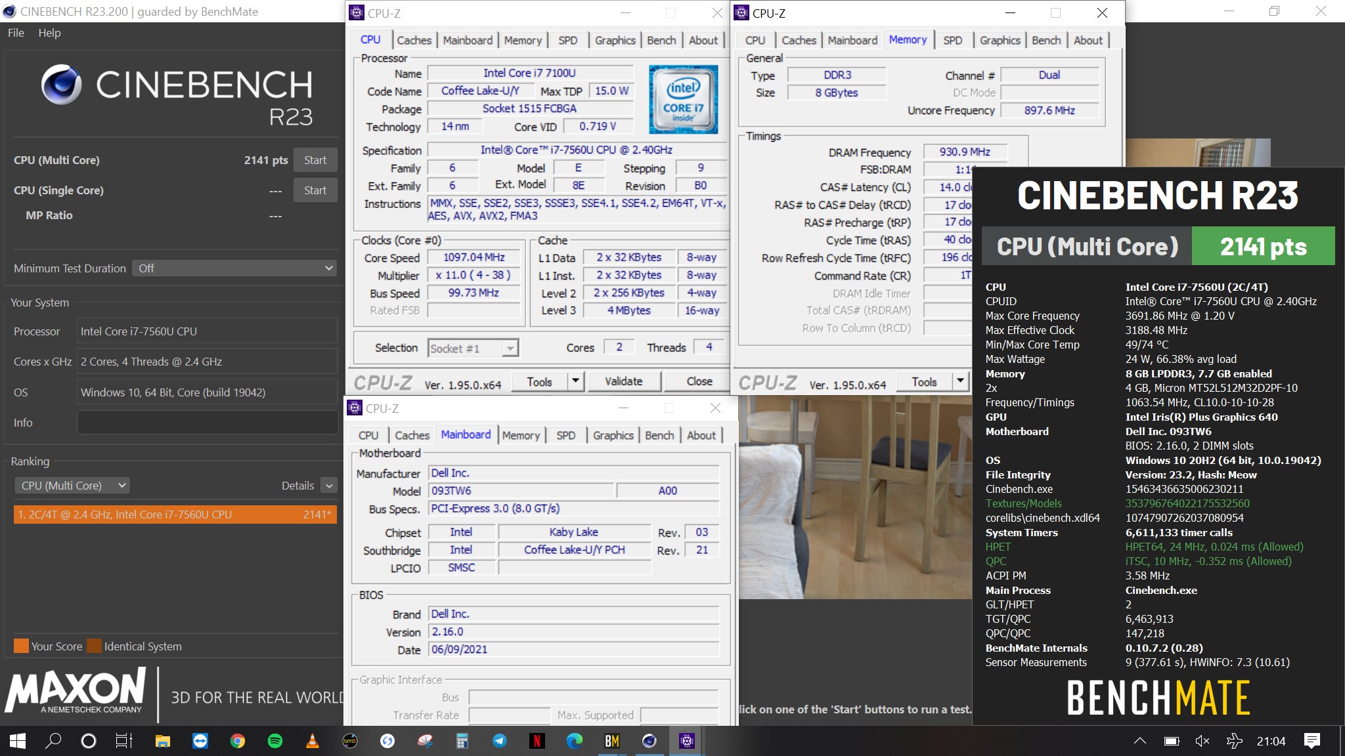This screenshot has width=1345, height=756.
Task: Click the 2141 pts score in BenchMate overlay
Action: [x=1263, y=246]
